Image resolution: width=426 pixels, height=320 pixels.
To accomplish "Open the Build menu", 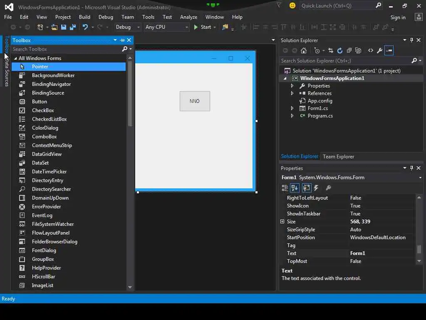I will coord(84,17).
